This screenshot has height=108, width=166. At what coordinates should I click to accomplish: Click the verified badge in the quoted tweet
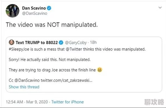click(61, 42)
